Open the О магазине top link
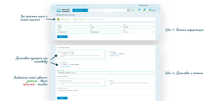Viewport: 212px width, 101px height. pos(67,6)
